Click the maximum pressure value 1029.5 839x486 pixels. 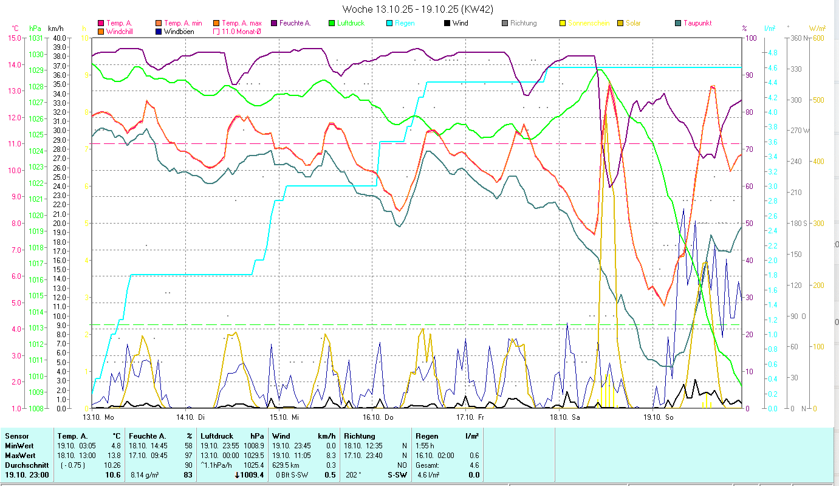pos(254,456)
